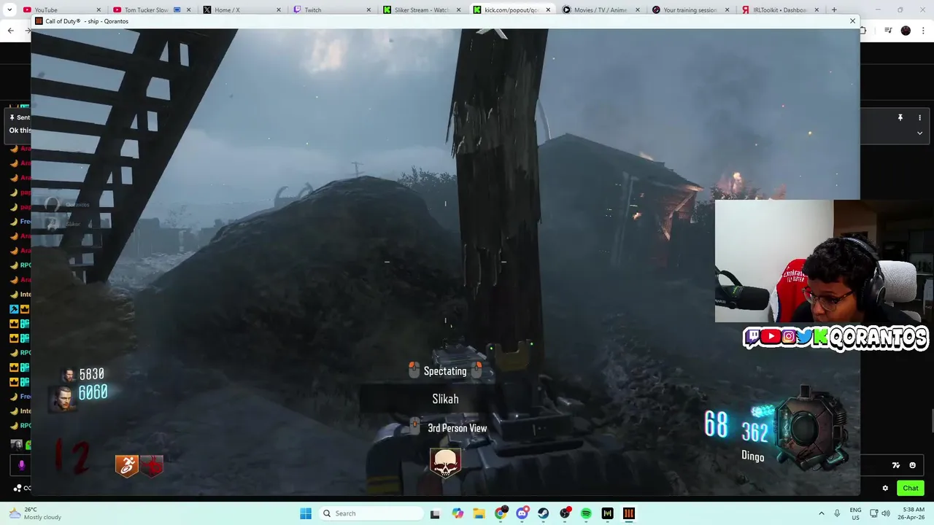Screen dimensions: 934x525
Task: Click the weapon name 'Dingo'
Action: [x=752, y=456]
